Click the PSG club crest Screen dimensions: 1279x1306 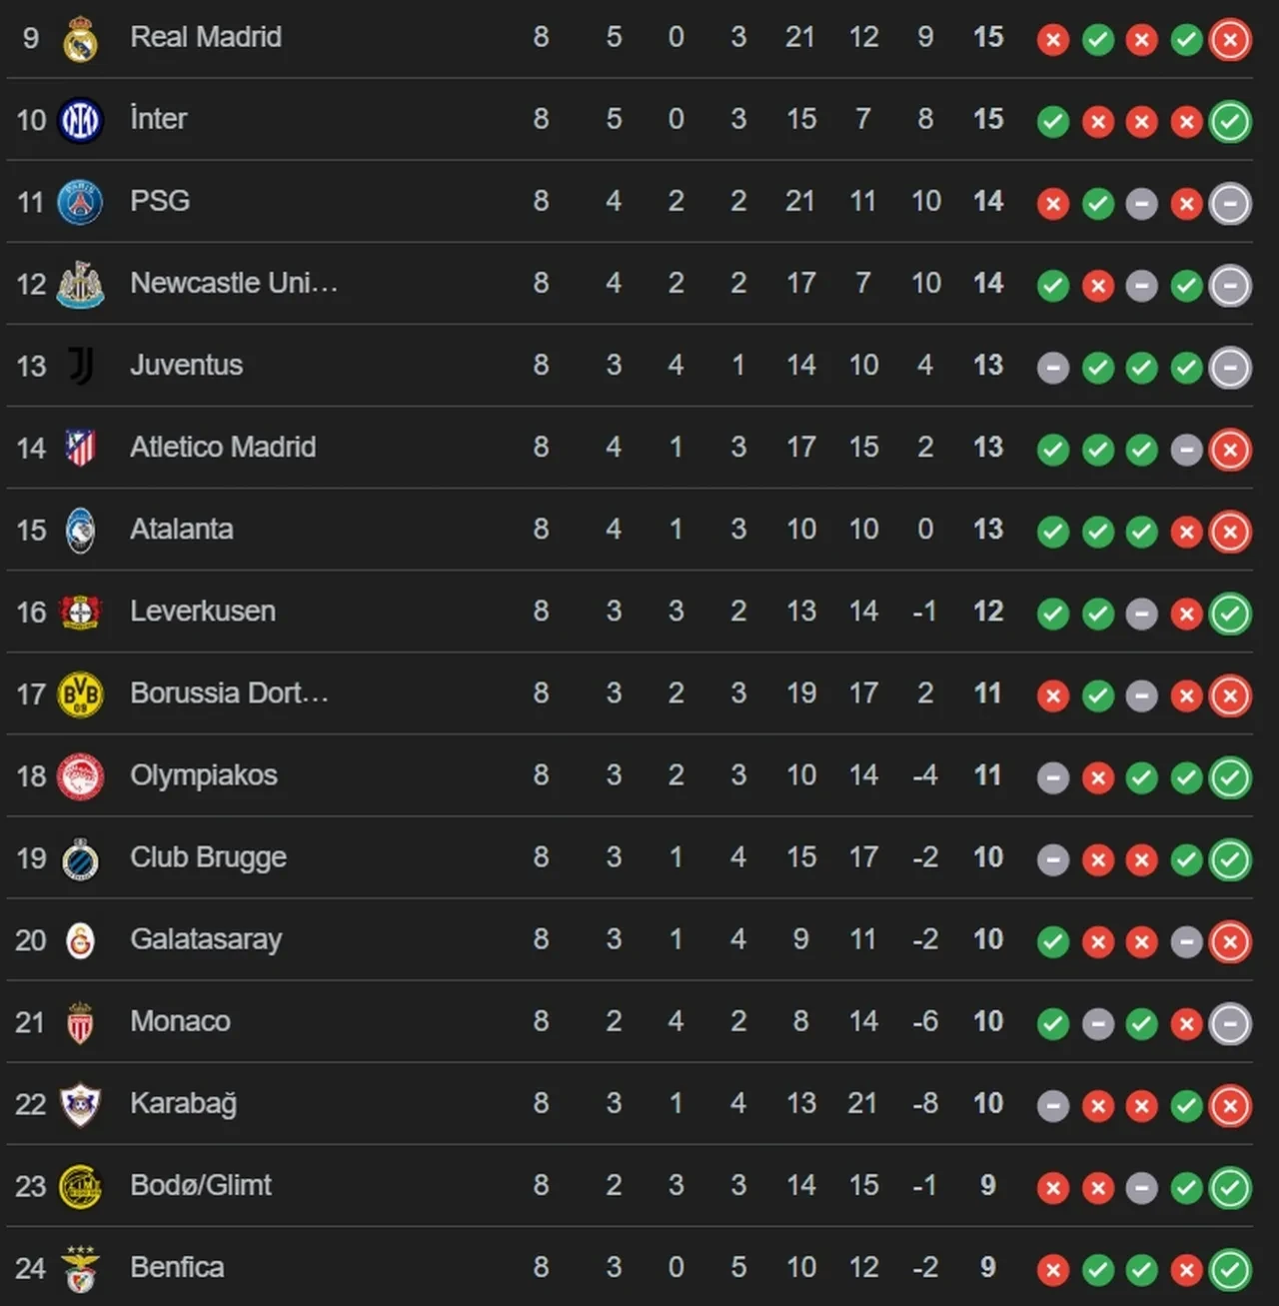(x=80, y=203)
